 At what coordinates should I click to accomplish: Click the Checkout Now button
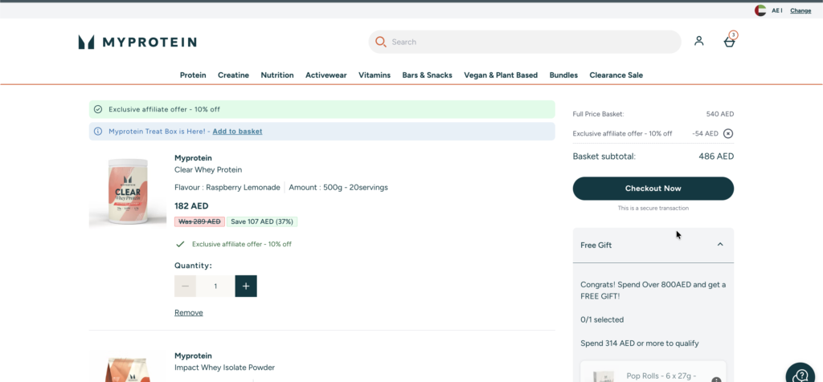pyautogui.click(x=653, y=189)
